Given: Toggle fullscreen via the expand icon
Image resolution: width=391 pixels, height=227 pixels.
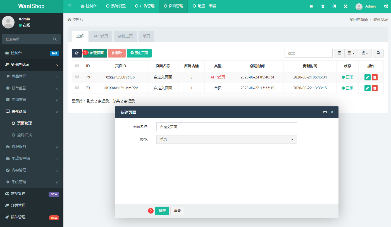Looking at the screenshot, I should coord(346,6).
